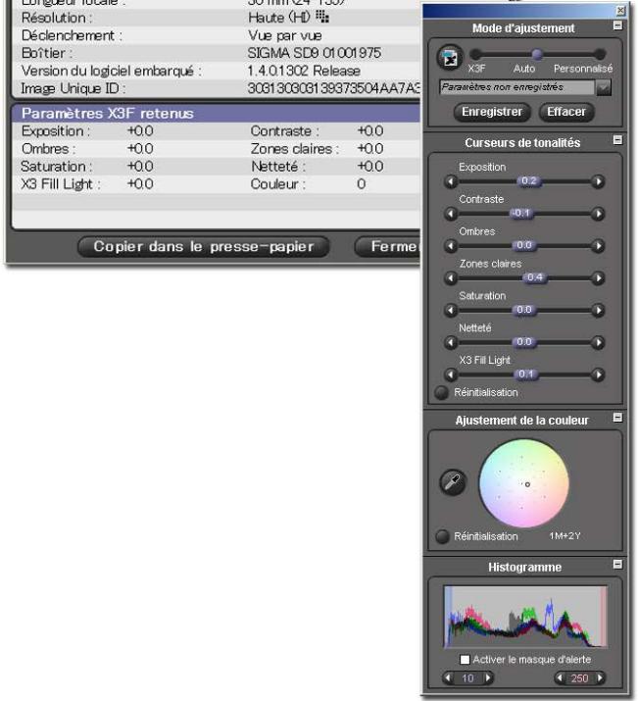Click the Effacer button

tap(566, 112)
